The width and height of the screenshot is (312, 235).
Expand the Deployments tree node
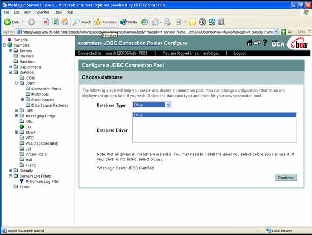pyautogui.click(x=10, y=67)
